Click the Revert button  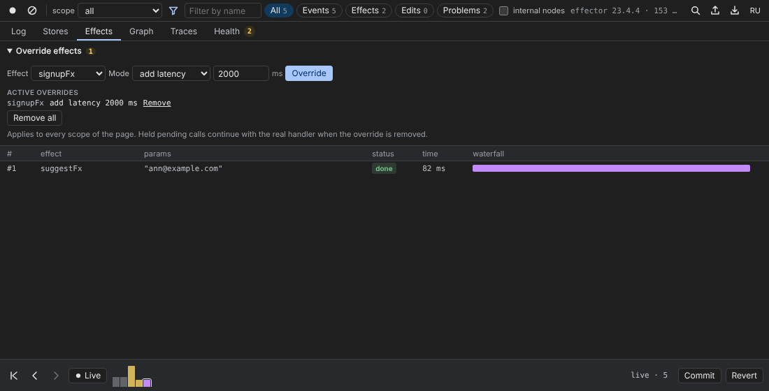coord(744,376)
